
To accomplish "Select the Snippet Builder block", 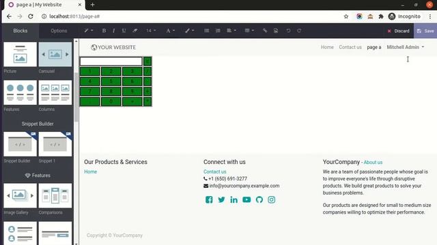I will click(x=20, y=144).
